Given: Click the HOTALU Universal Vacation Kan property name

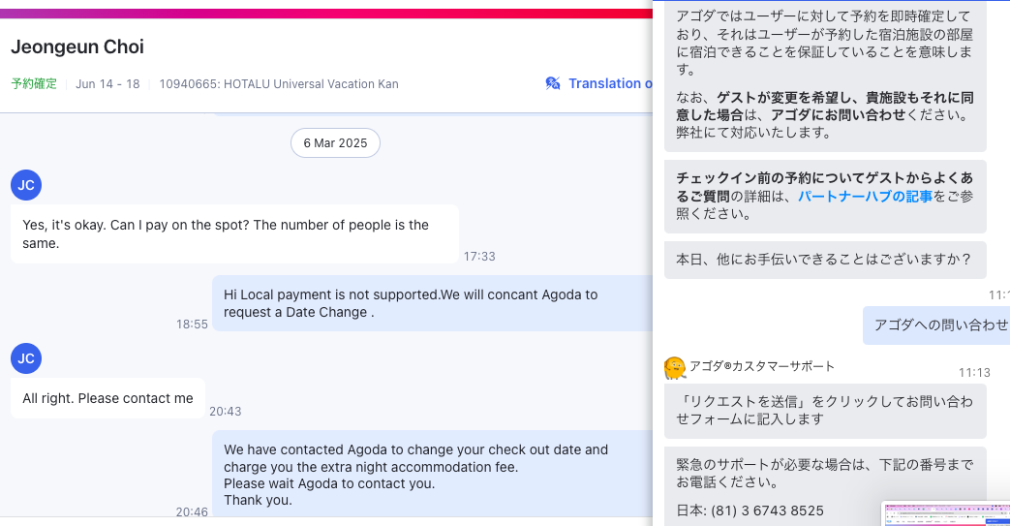Looking at the screenshot, I should click(279, 84).
